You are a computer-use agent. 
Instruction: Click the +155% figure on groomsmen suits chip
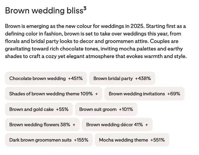81,140
